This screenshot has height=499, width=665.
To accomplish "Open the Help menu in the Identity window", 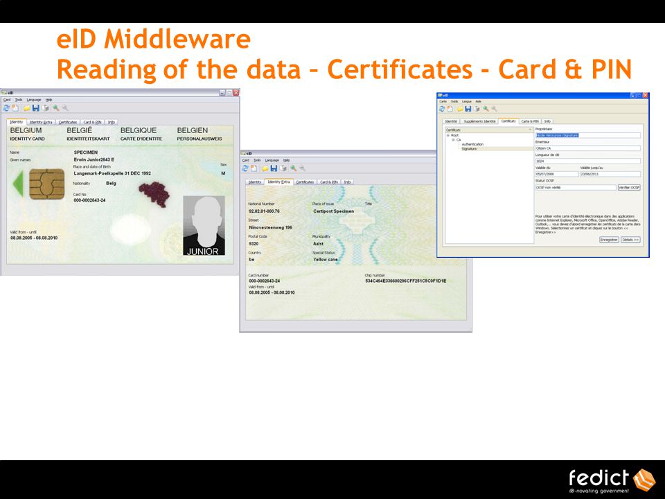I will tap(48, 100).
